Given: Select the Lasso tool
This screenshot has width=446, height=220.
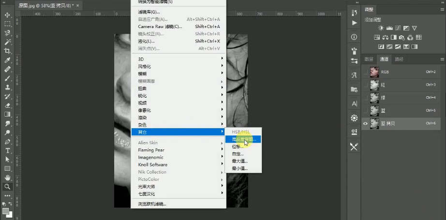Looking at the screenshot, I should 7,33.
